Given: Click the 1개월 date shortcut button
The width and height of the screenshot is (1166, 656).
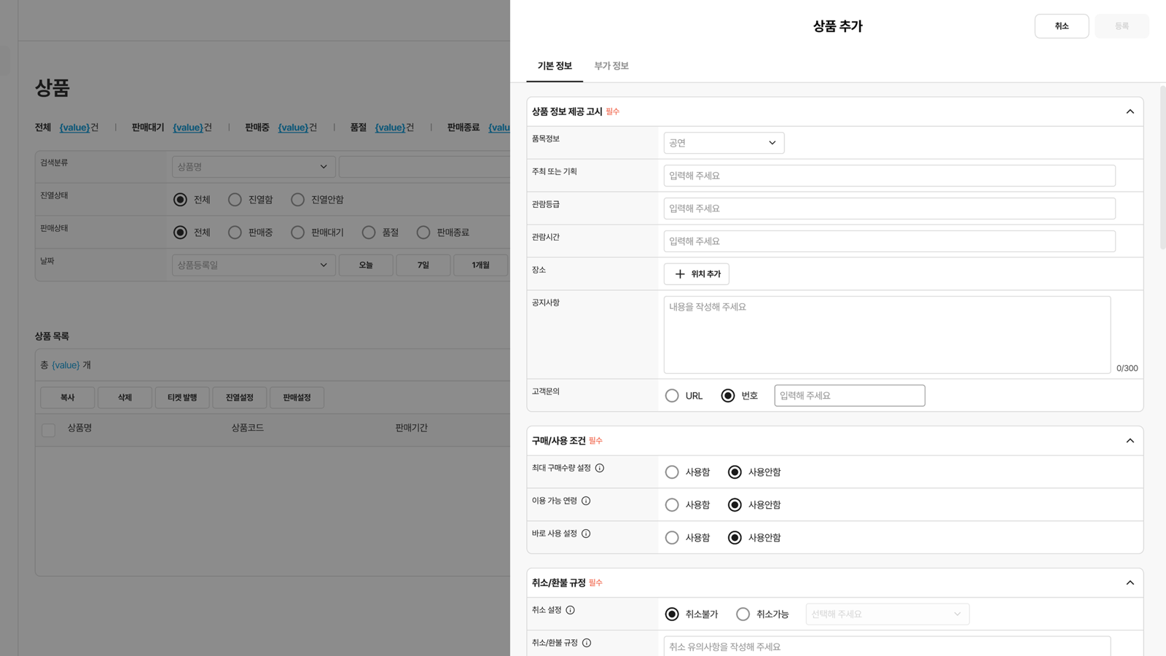Looking at the screenshot, I should tap(481, 265).
